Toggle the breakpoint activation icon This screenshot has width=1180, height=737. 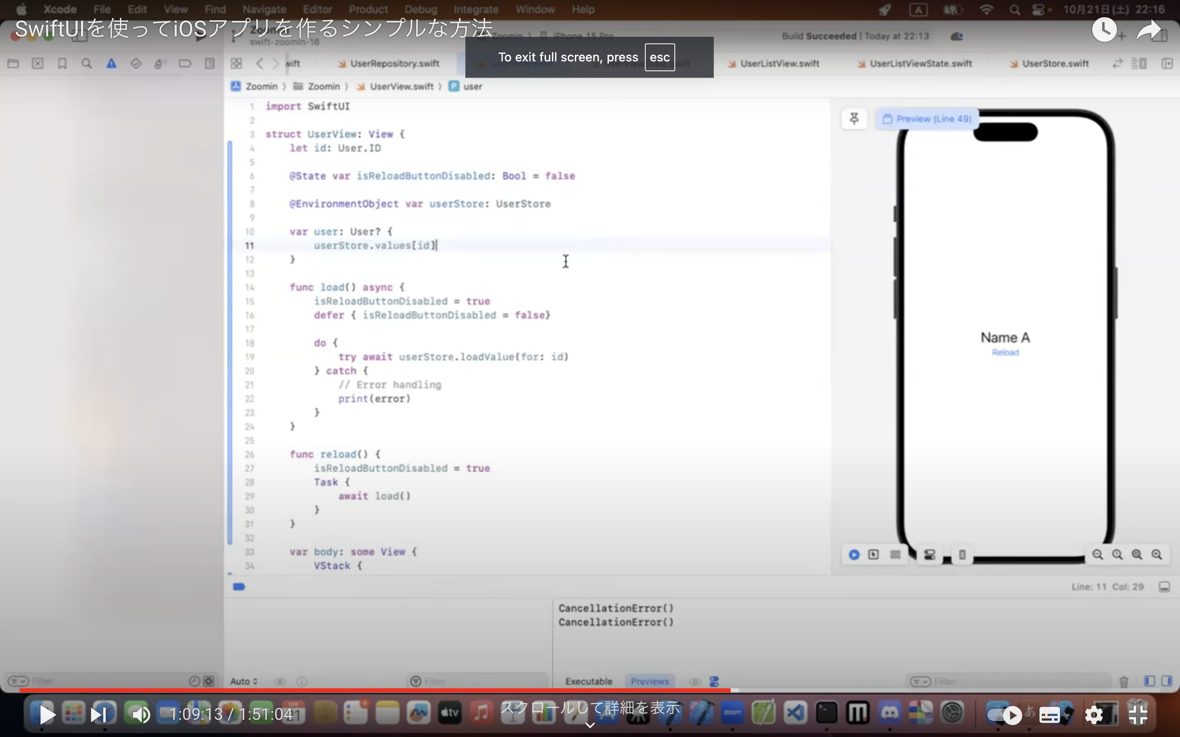(x=239, y=587)
